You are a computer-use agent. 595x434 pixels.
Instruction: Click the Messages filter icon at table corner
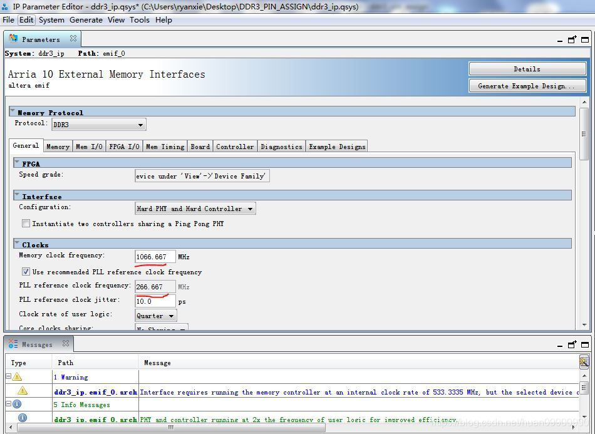tap(584, 362)
